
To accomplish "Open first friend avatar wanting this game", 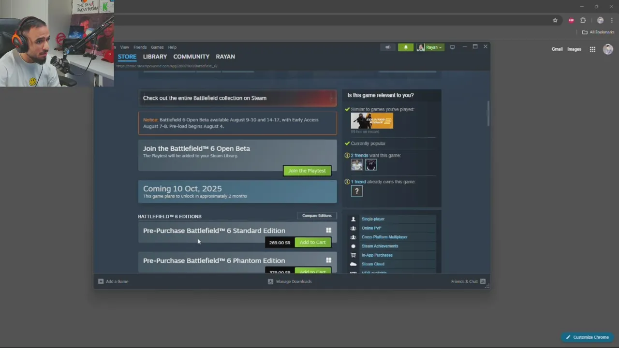I will click(x=357, y=165).
